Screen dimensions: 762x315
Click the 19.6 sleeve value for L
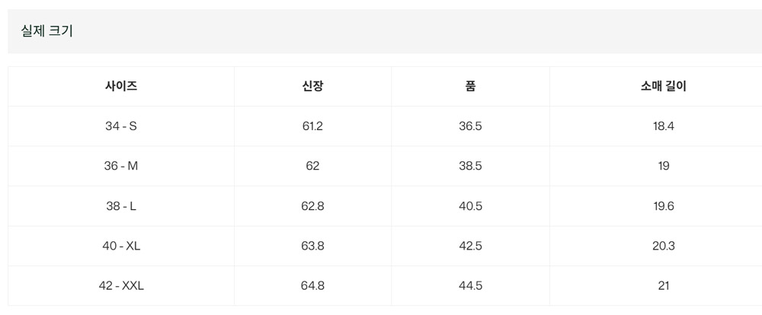tap(664, 205)
